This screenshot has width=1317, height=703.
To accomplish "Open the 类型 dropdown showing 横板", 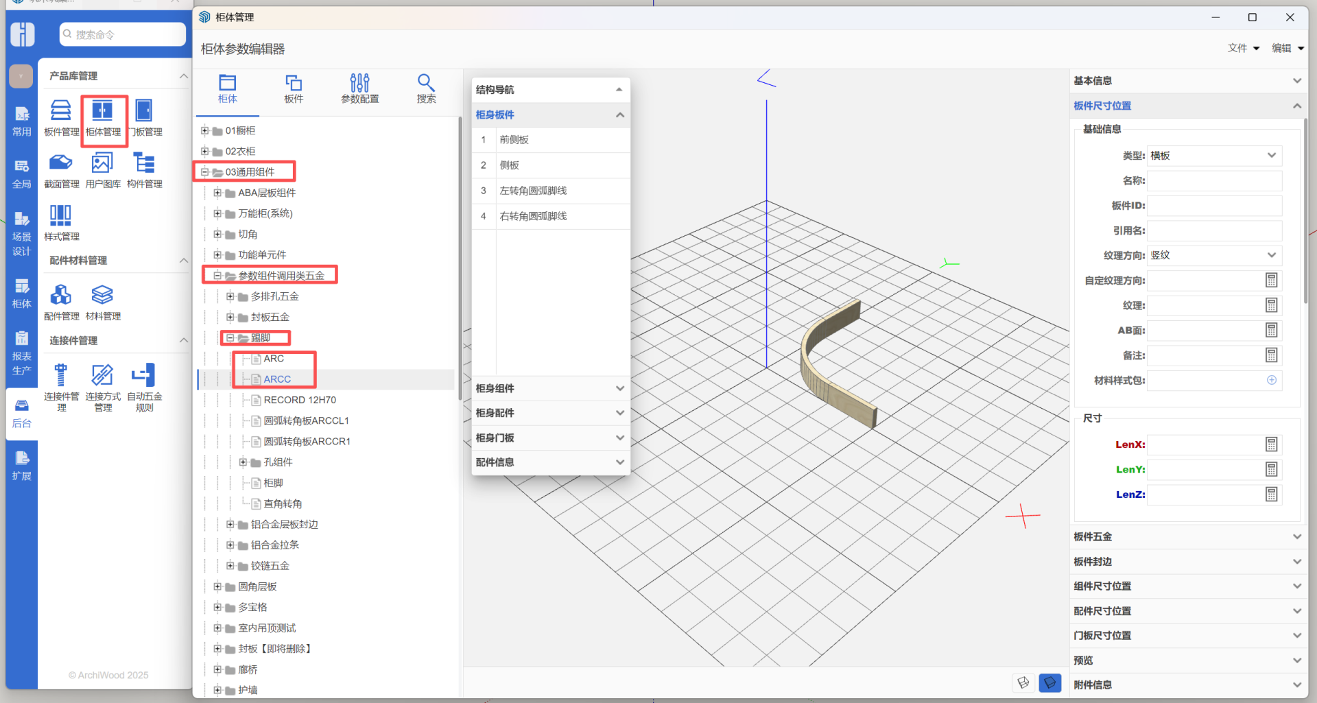I will click(x=1214, y=156).
